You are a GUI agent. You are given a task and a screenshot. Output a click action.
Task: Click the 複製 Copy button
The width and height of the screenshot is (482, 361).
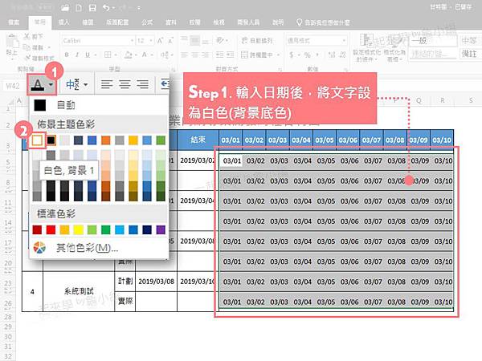coord(34,47)
